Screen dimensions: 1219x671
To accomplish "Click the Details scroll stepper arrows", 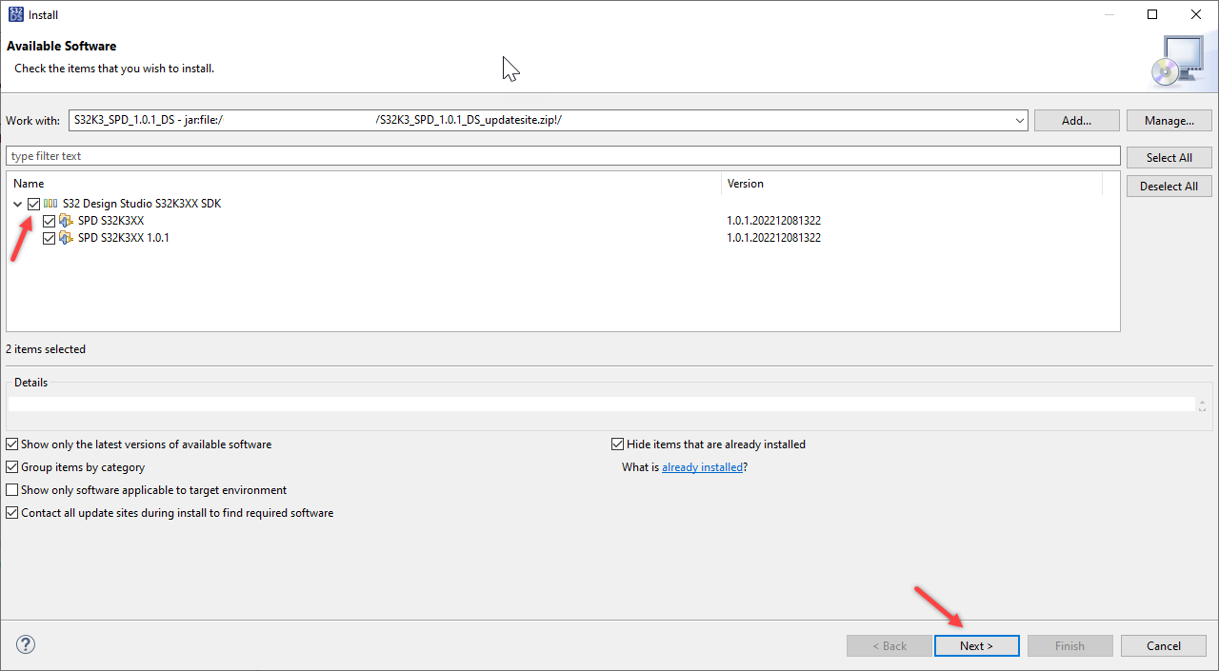I will [x=1202, y=405].
